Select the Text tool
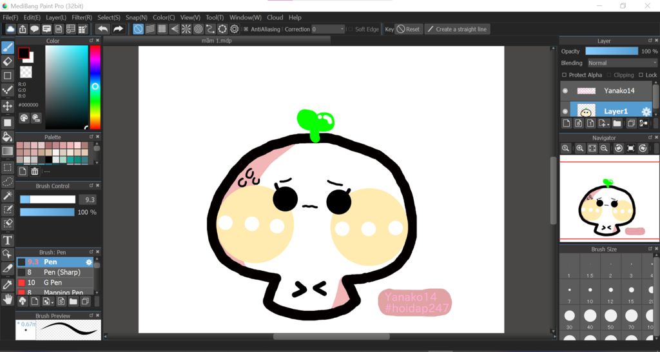The height and width of the screenshot is (352, 660). [x=8, y=240]
